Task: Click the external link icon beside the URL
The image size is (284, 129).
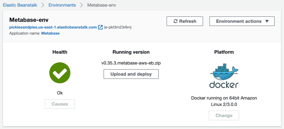Action: pos(100,27)
